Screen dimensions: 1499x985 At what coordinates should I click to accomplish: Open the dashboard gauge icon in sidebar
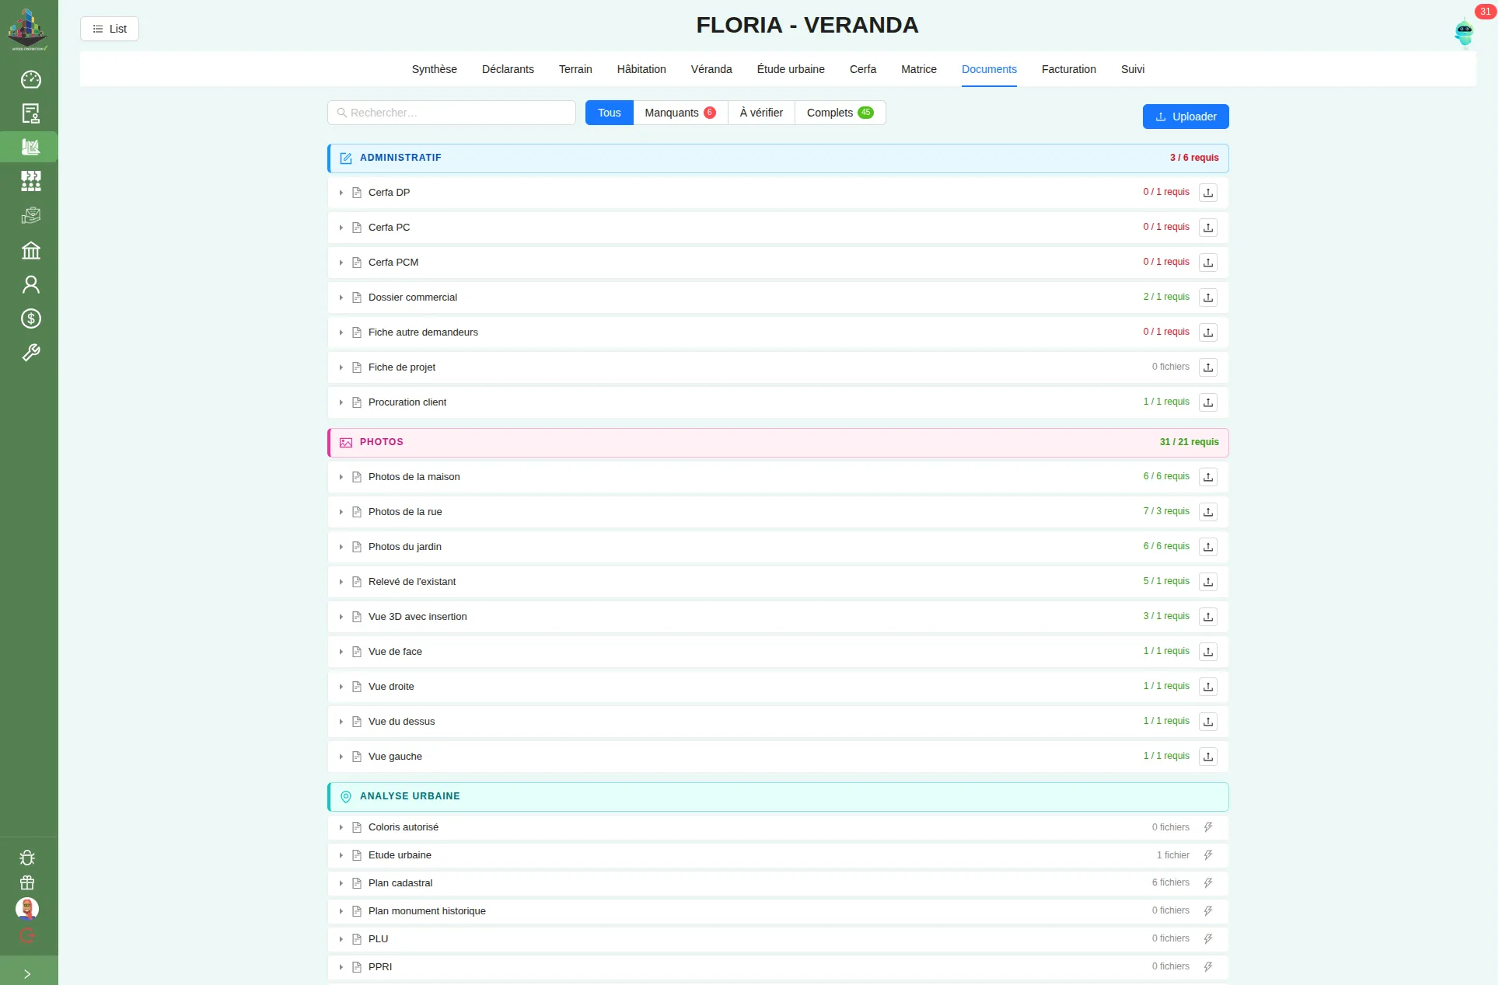coord(31,79)
